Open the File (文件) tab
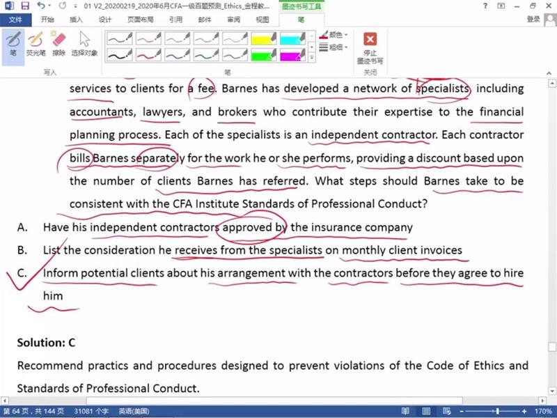 pyautogui.click(x=15, y=20)
